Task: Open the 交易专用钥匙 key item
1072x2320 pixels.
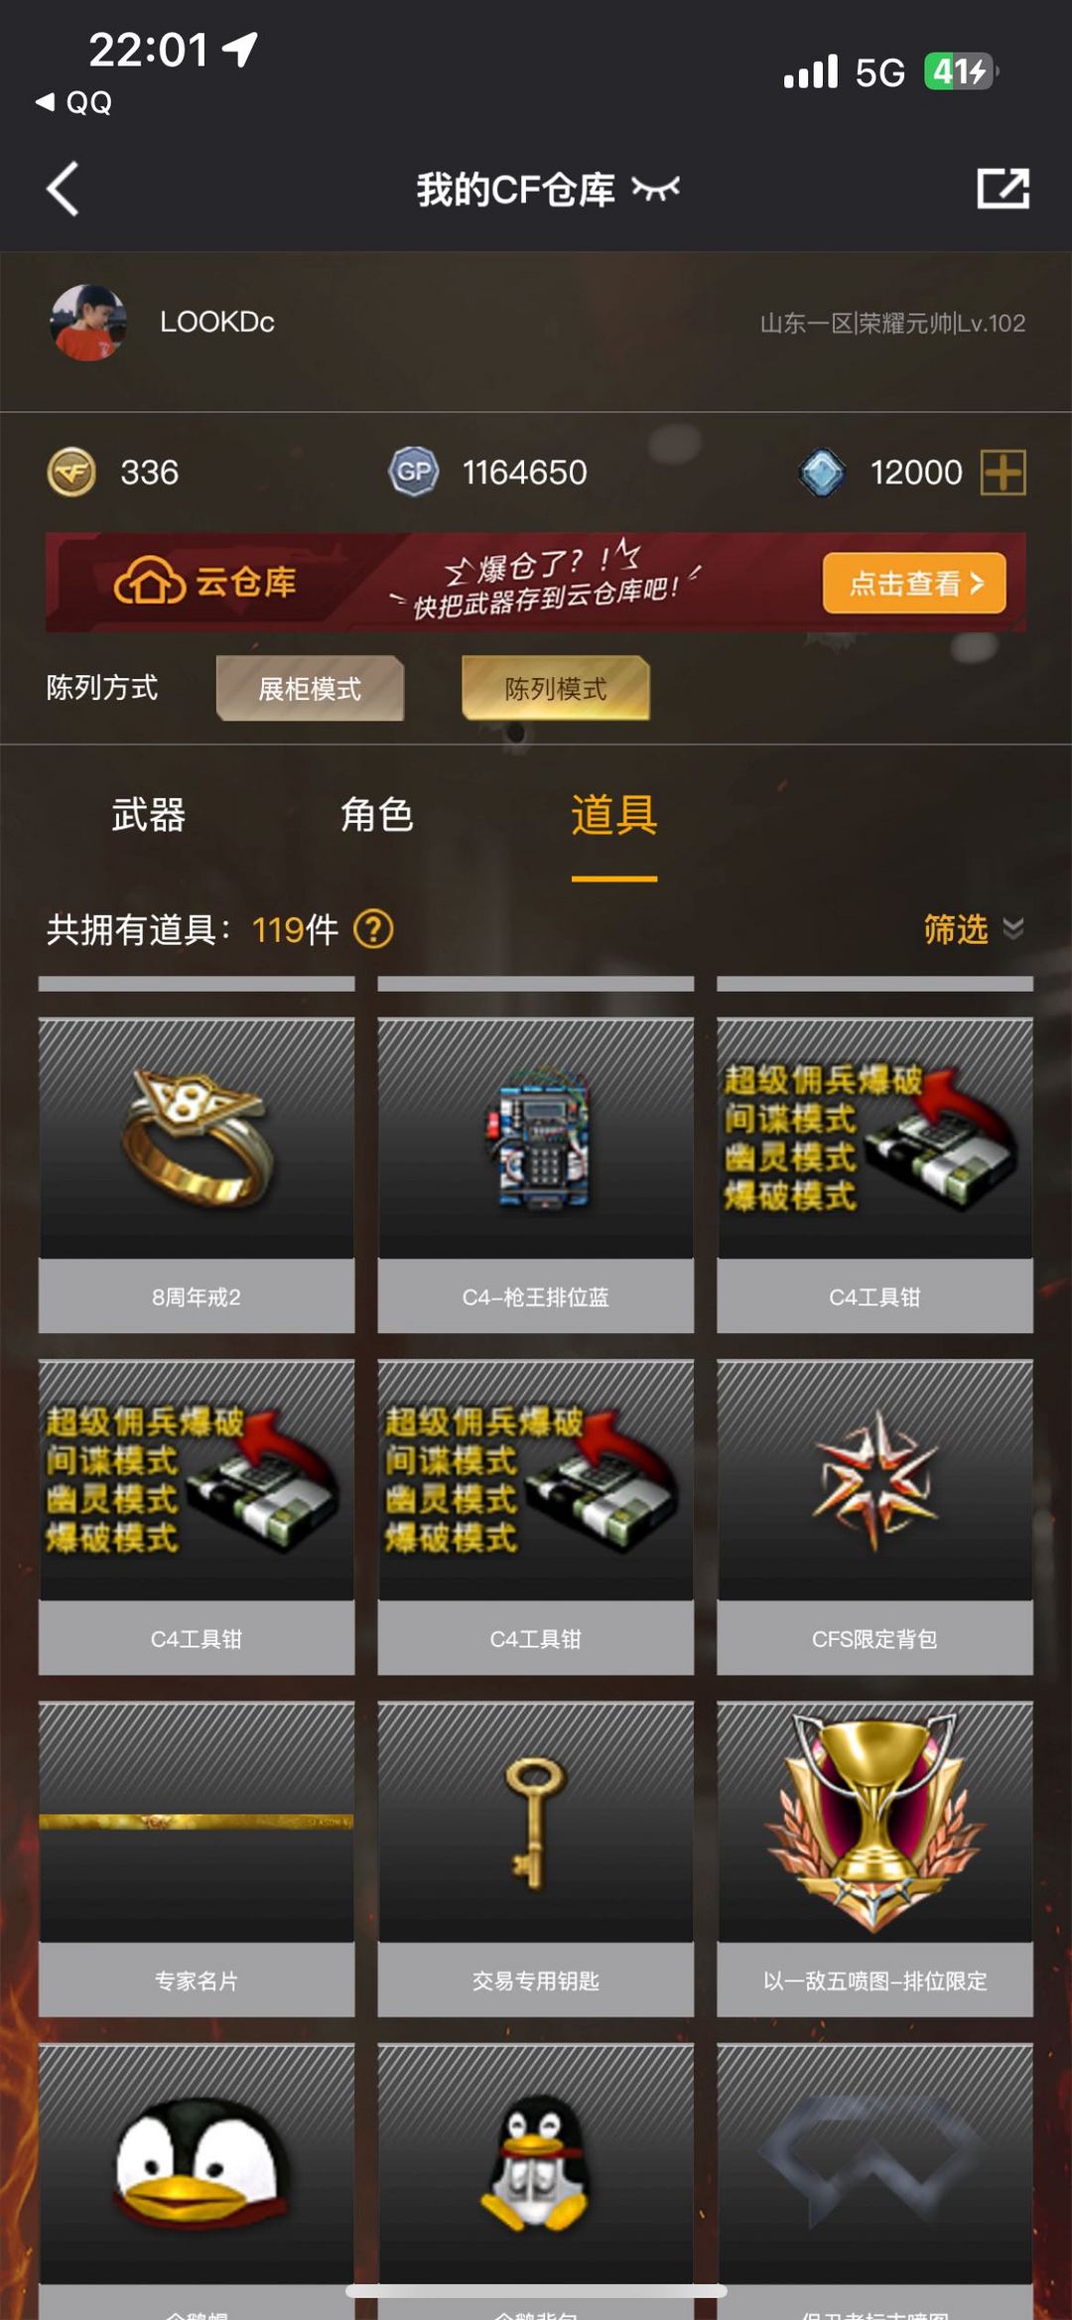Action: point(536,1859)
